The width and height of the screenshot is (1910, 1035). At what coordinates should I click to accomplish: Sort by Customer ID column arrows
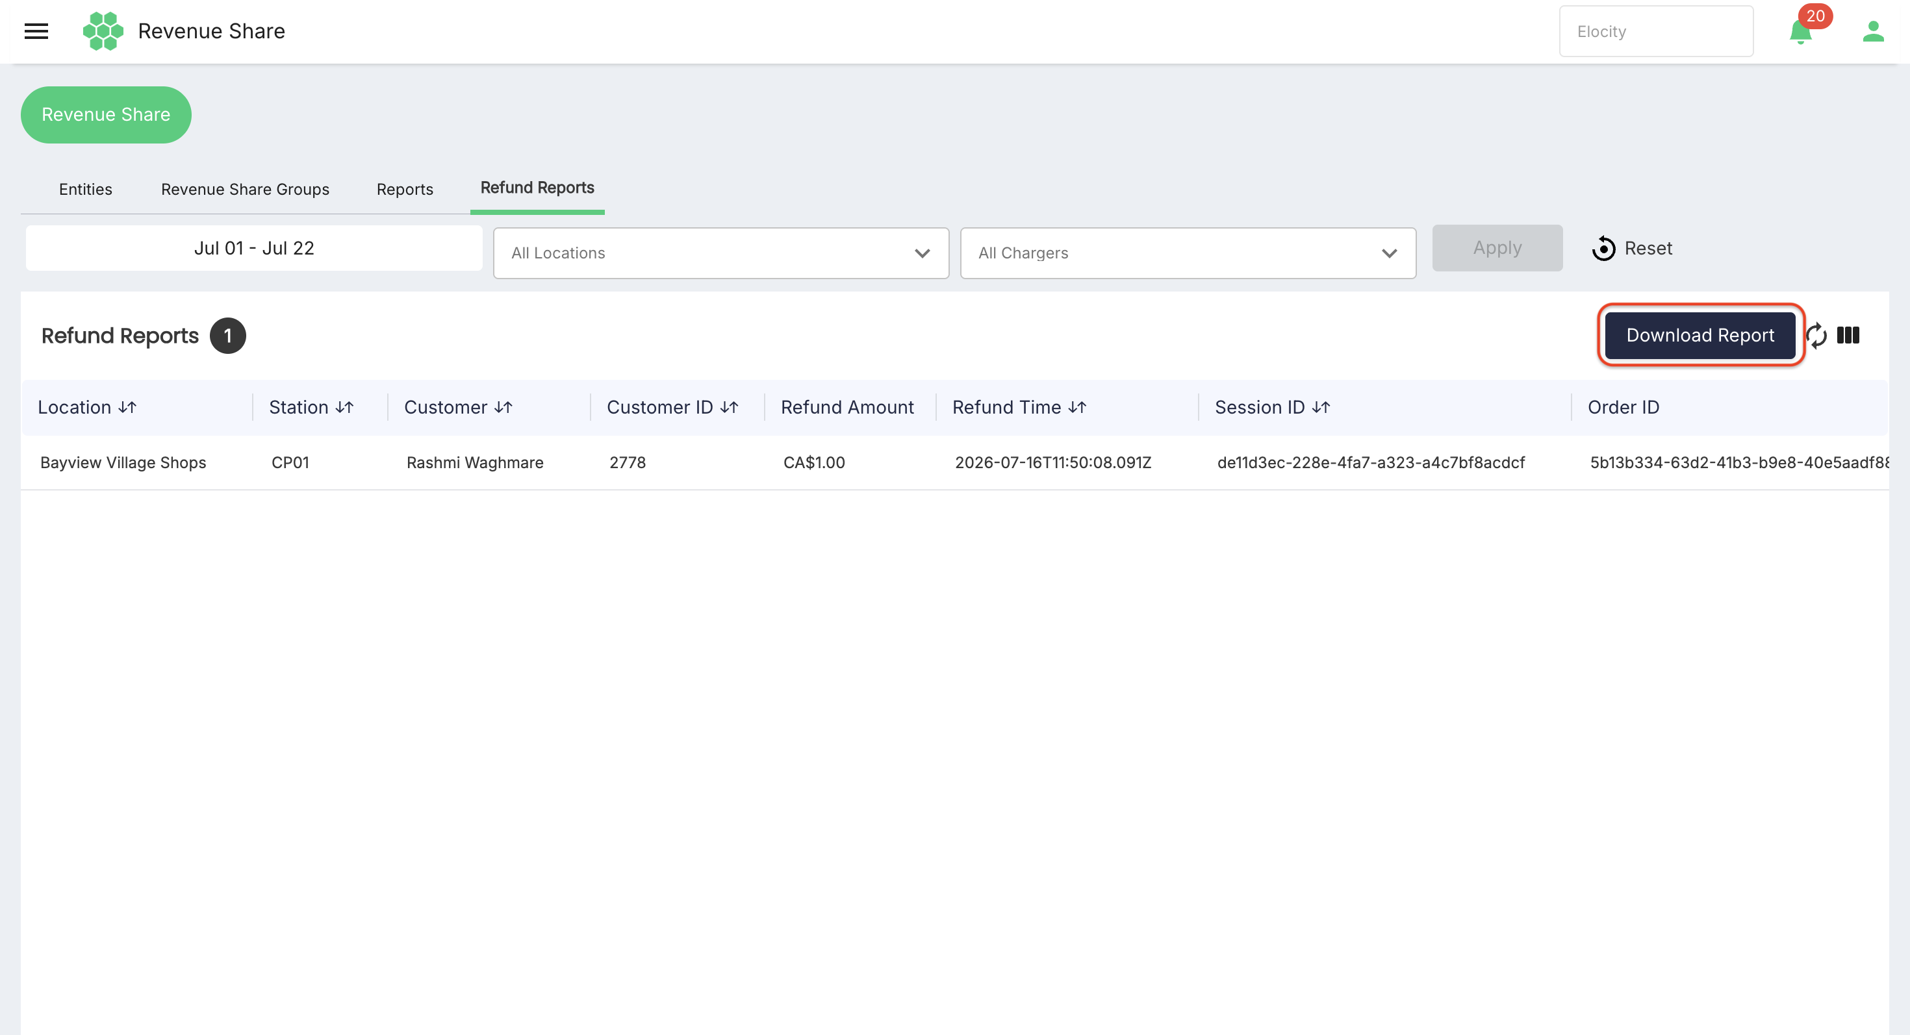pyautogui.click(x=730, y=408)
